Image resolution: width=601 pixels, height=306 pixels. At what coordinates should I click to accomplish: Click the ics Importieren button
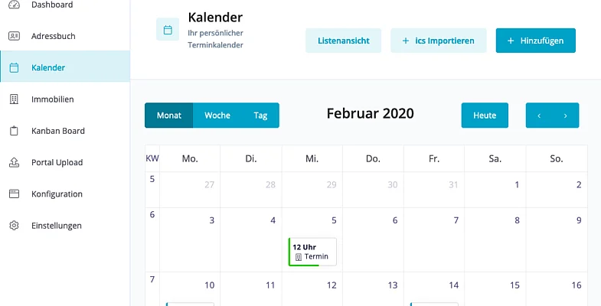click(438, 41)
